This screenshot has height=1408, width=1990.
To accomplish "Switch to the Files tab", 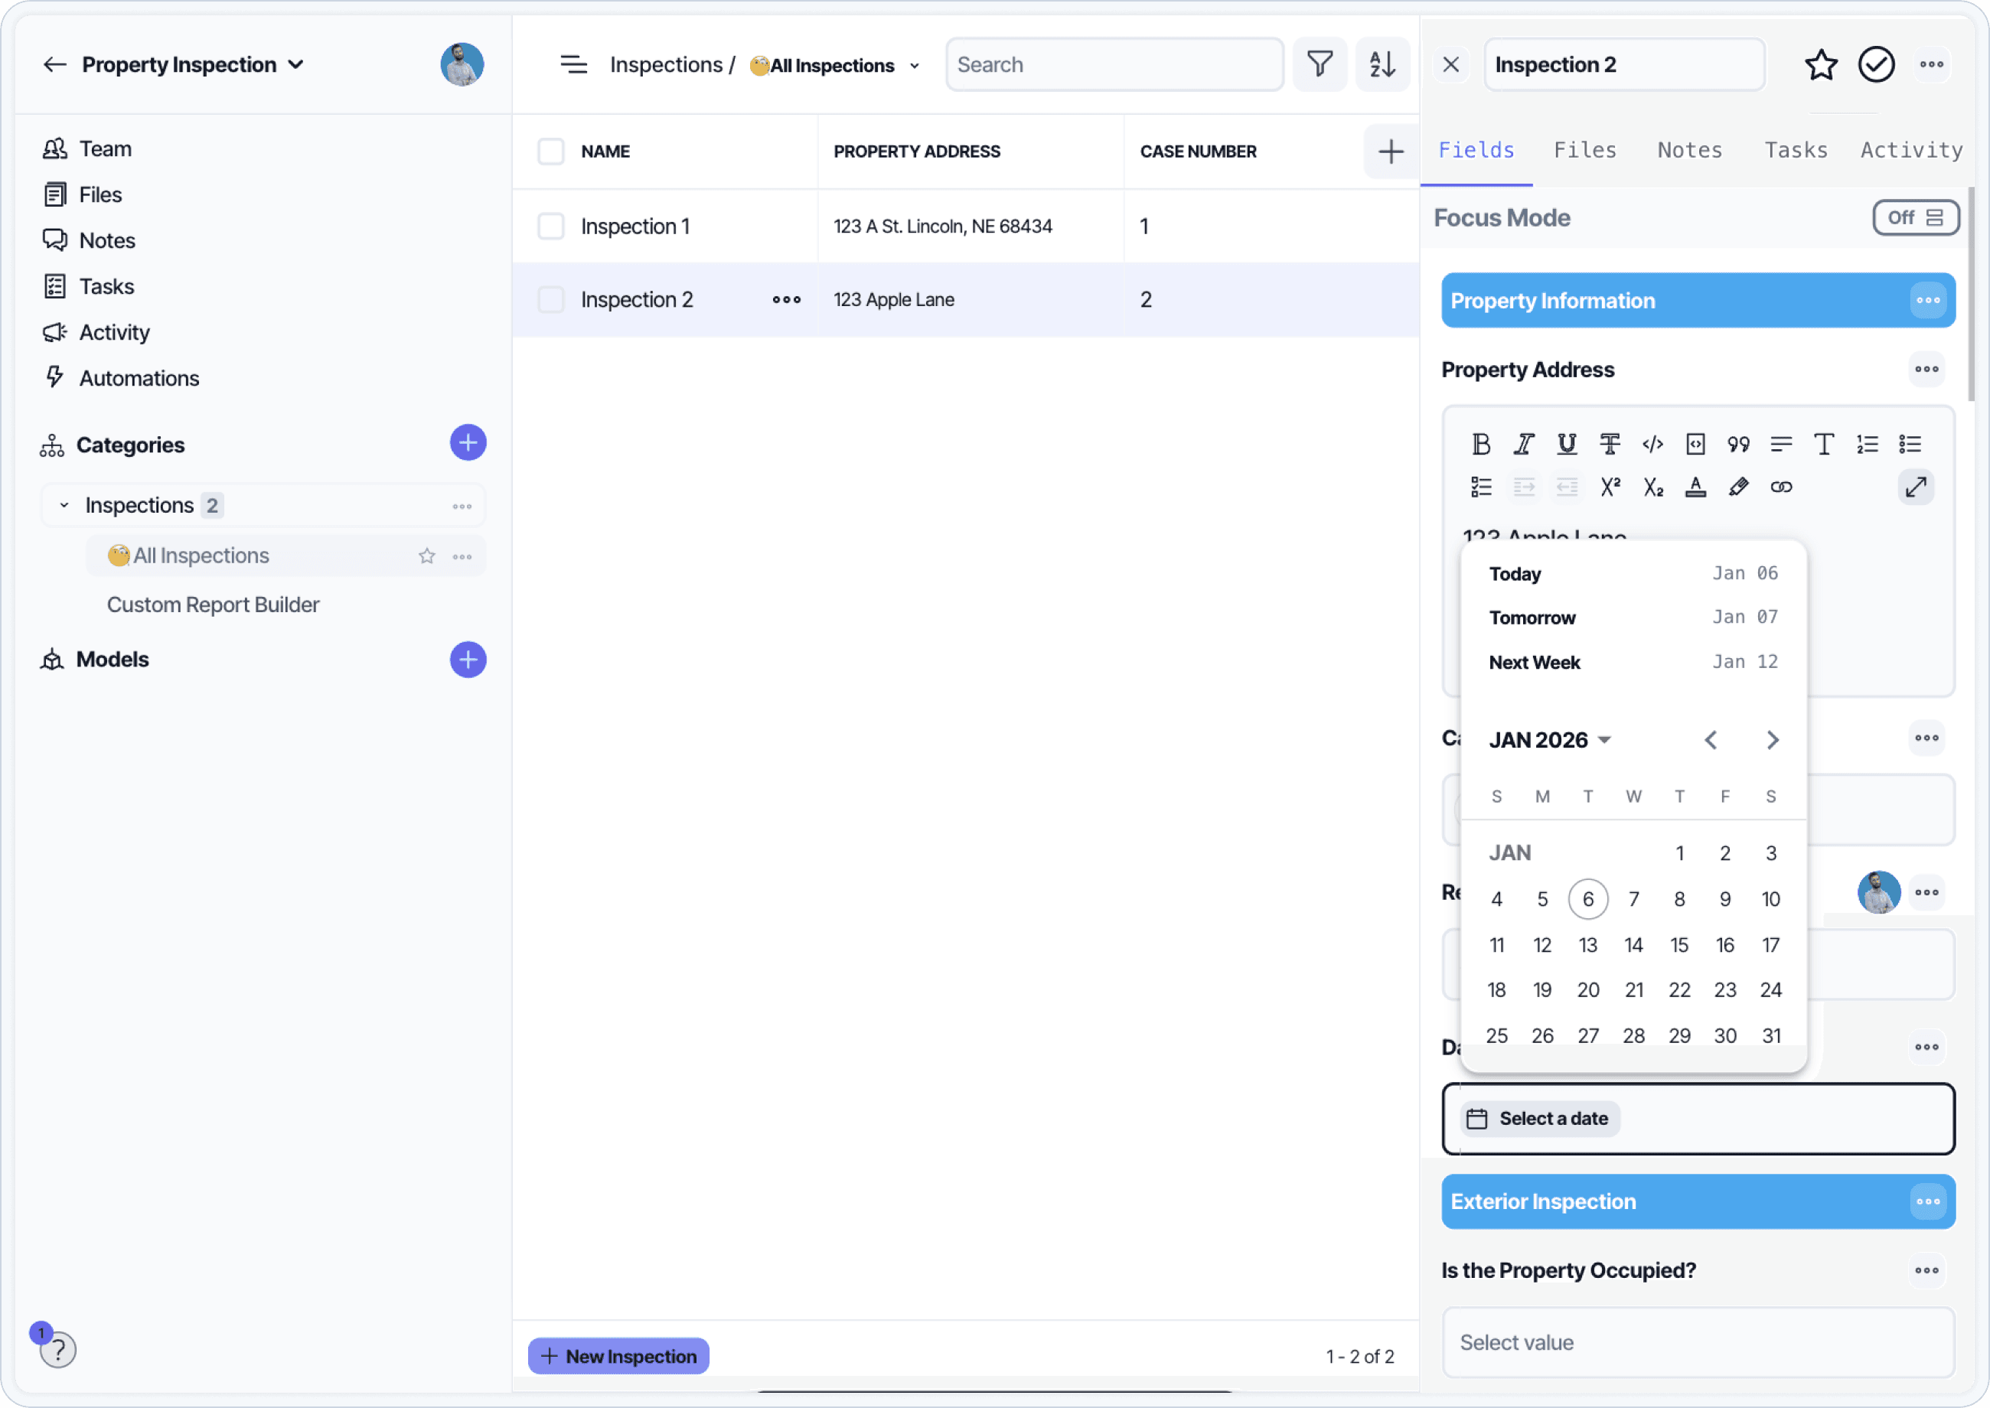I will click(1584, 150).
